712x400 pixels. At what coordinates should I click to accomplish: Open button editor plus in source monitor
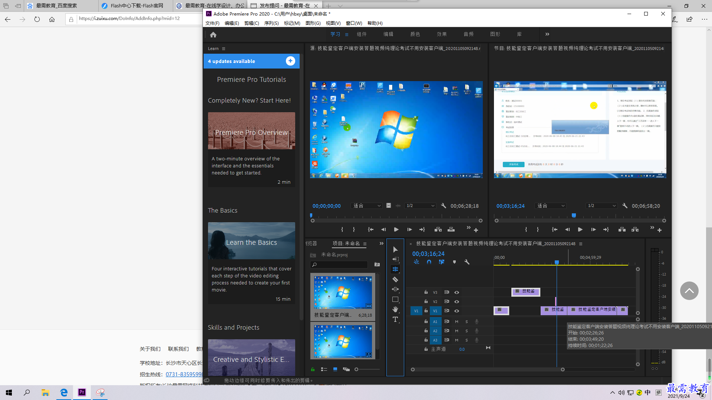click(476, 230)
